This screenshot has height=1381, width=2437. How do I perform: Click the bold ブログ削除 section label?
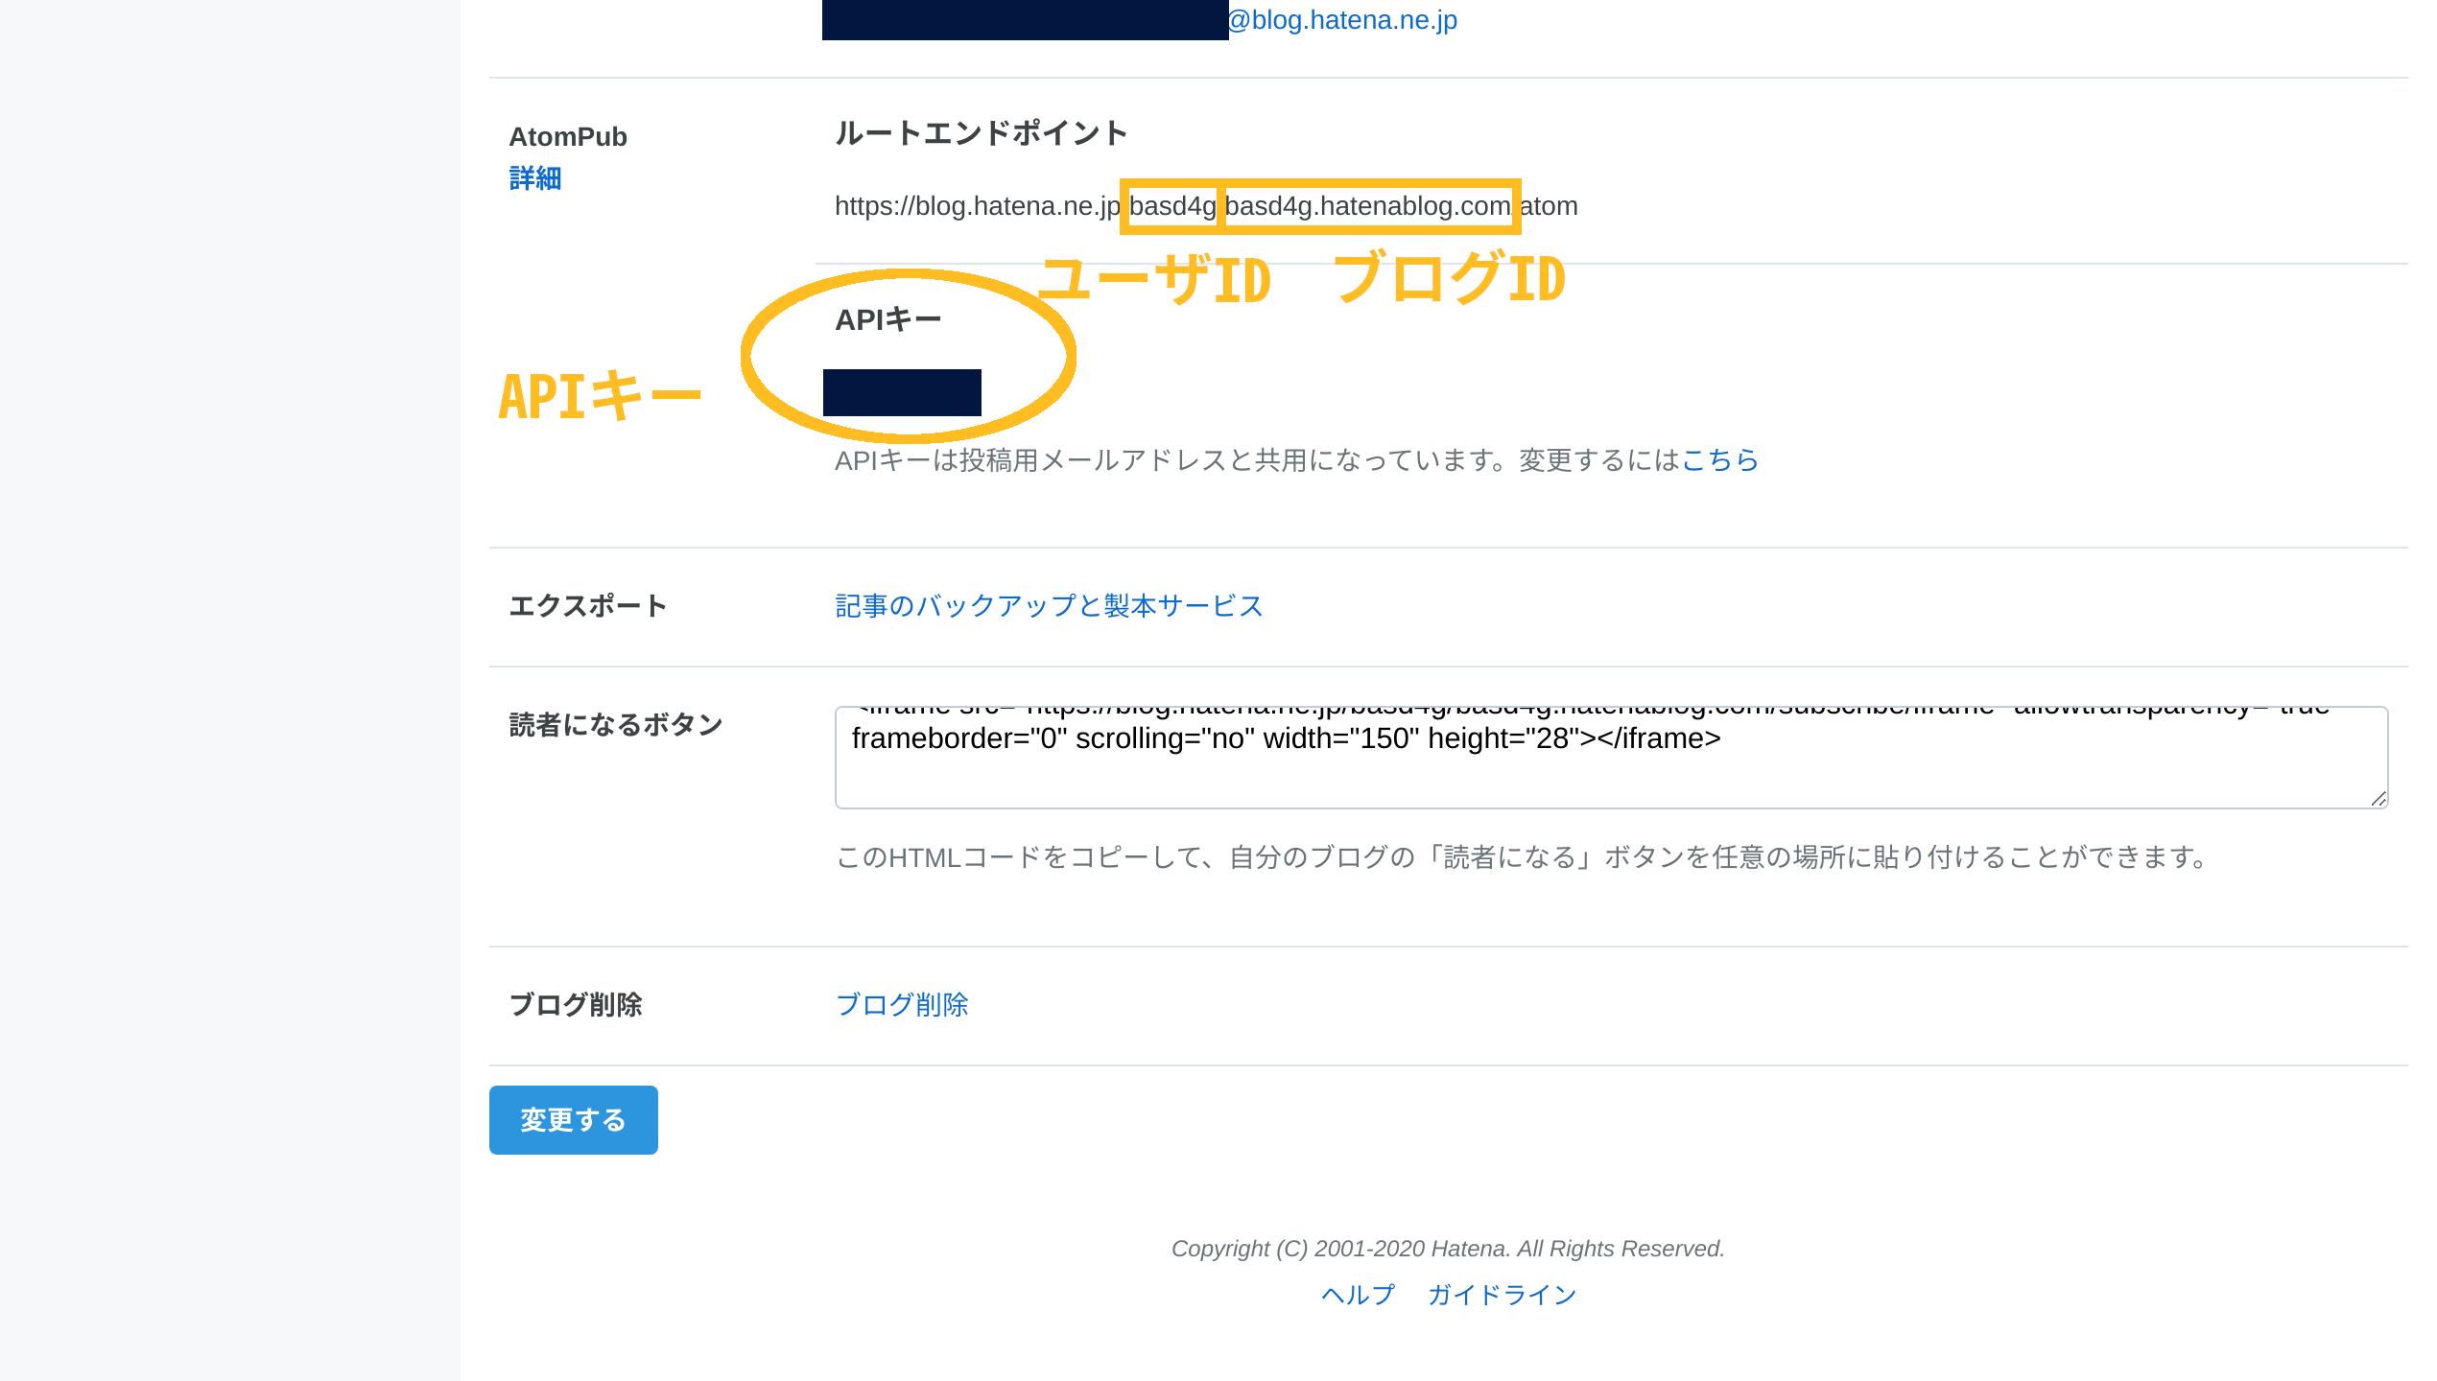click(x=576, y=1005)
